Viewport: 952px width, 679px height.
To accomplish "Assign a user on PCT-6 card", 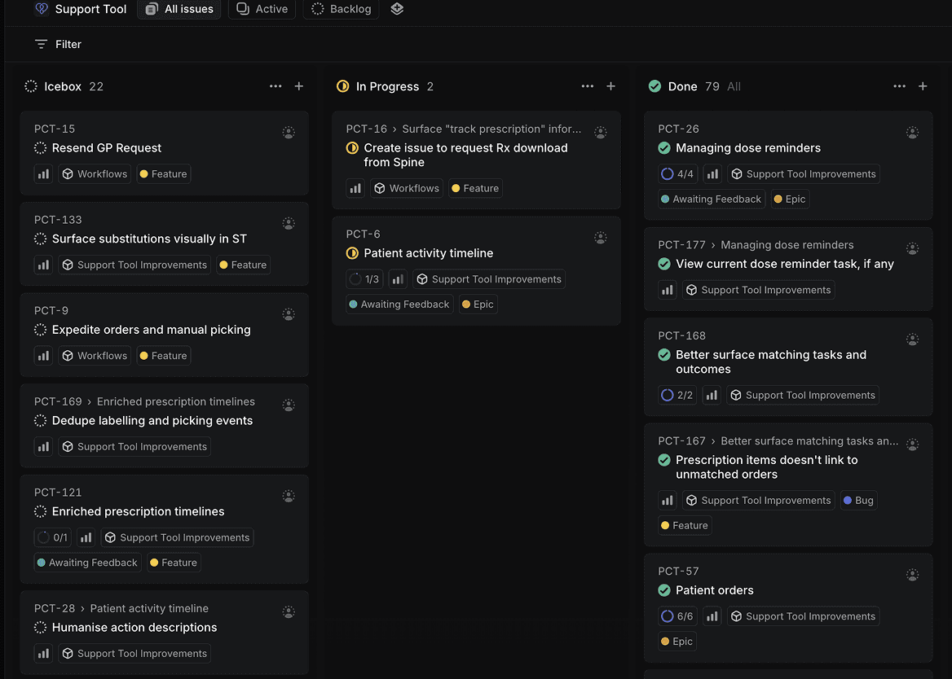I will pyautogui.click(x=601, y=238).
